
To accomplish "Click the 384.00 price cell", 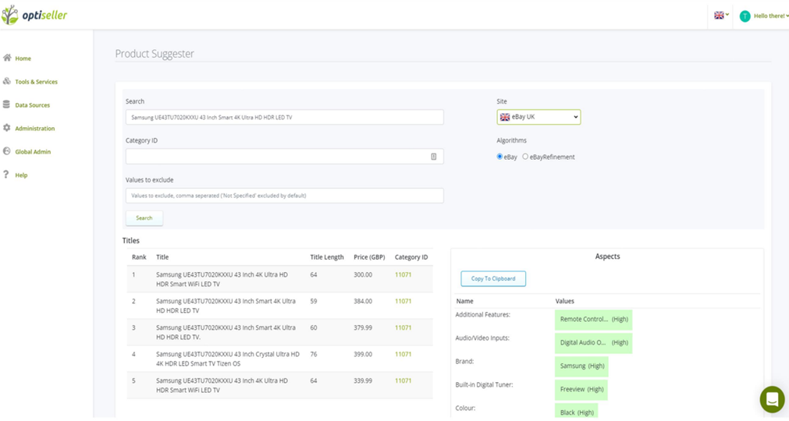I will click(363, 302).
